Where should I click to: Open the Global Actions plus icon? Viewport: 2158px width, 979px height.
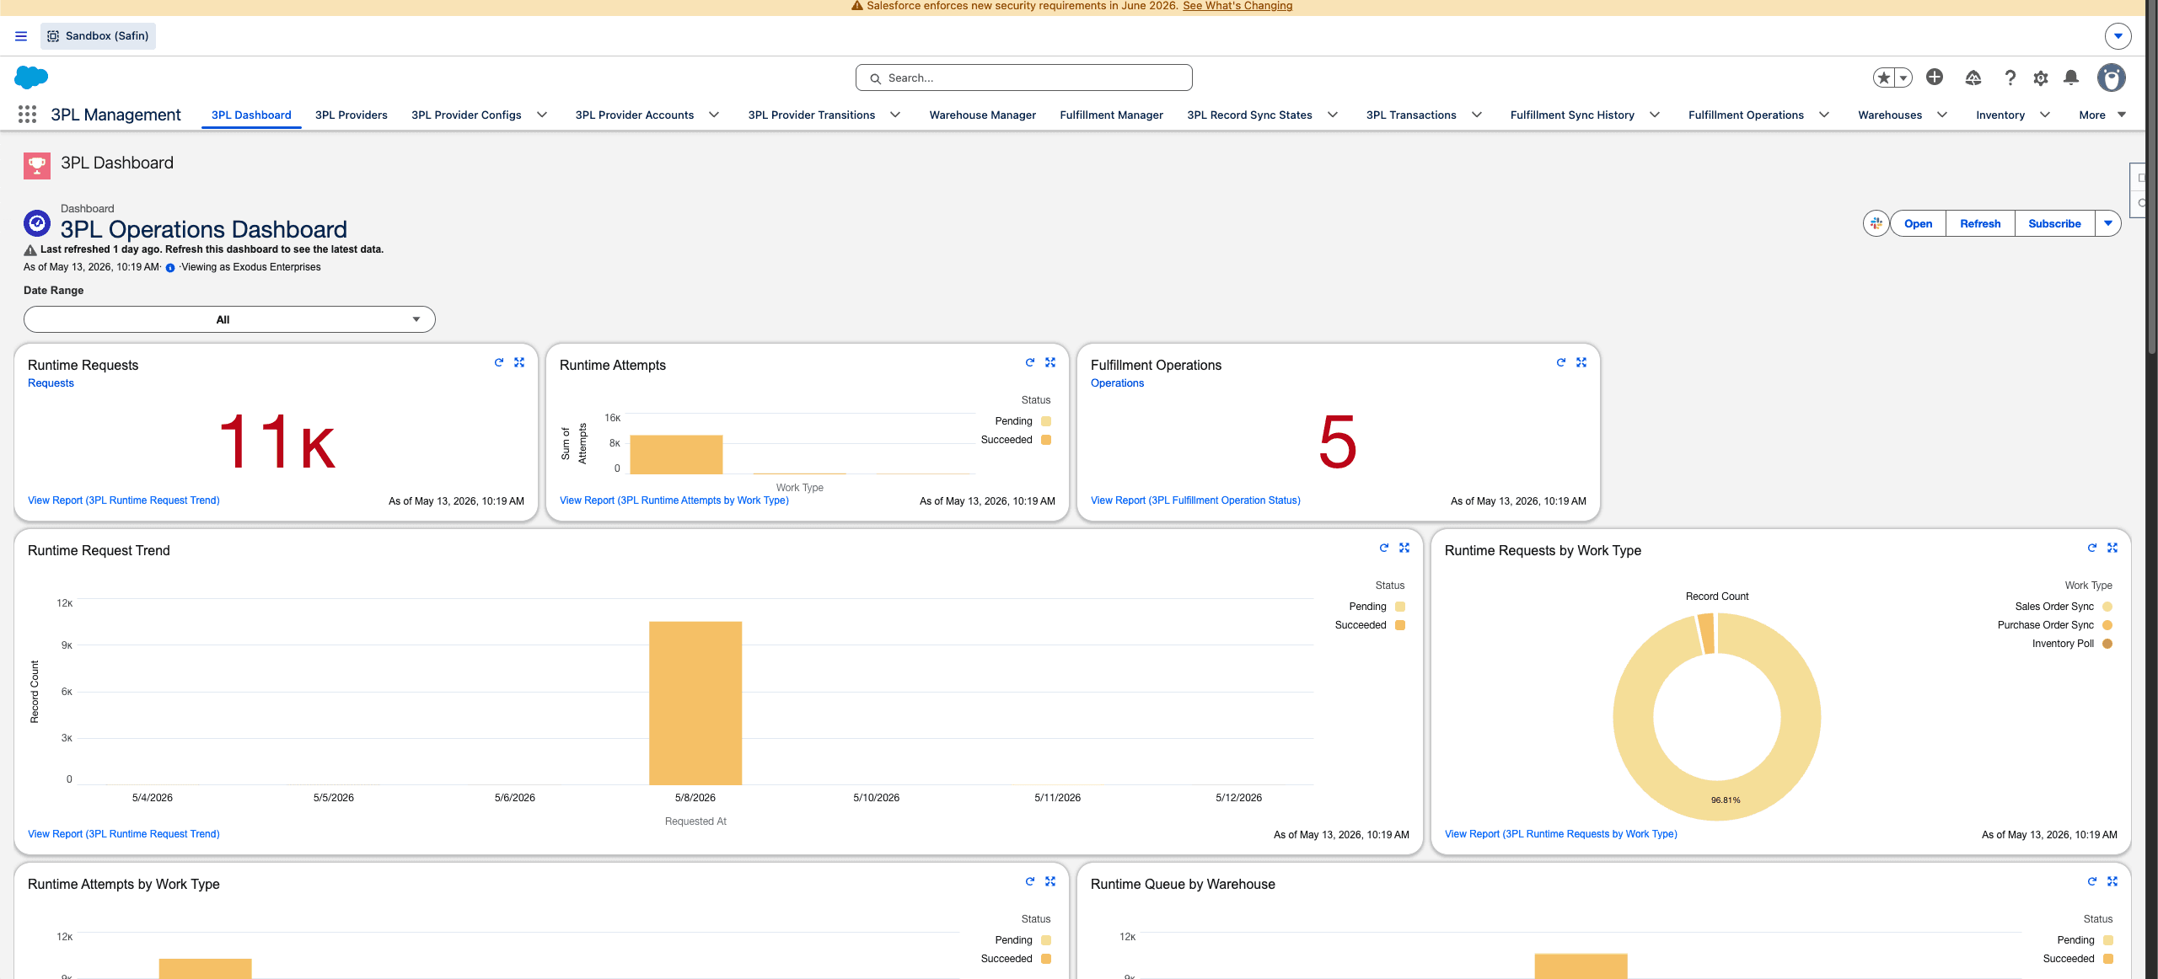1935,78
